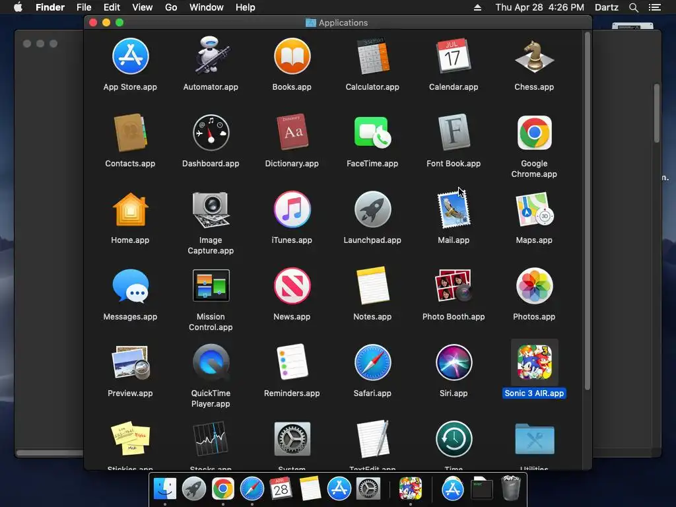Select the Font Book.app icon
Screen dimensions: 676x507
coord(454,132)
